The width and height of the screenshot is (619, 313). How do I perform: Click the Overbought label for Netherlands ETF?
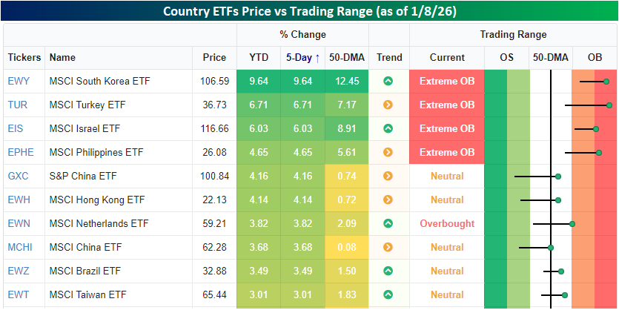coord(446,223)
